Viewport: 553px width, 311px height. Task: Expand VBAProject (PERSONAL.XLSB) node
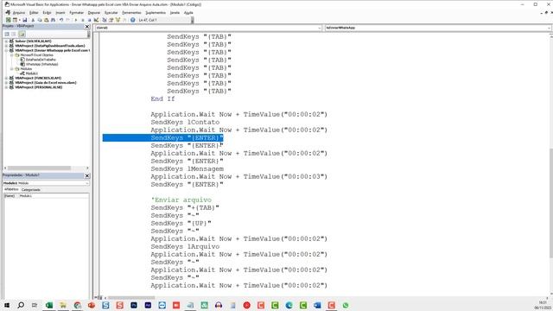click(6, 87)
